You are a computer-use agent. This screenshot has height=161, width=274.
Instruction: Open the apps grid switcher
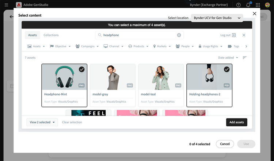[258, 5]
